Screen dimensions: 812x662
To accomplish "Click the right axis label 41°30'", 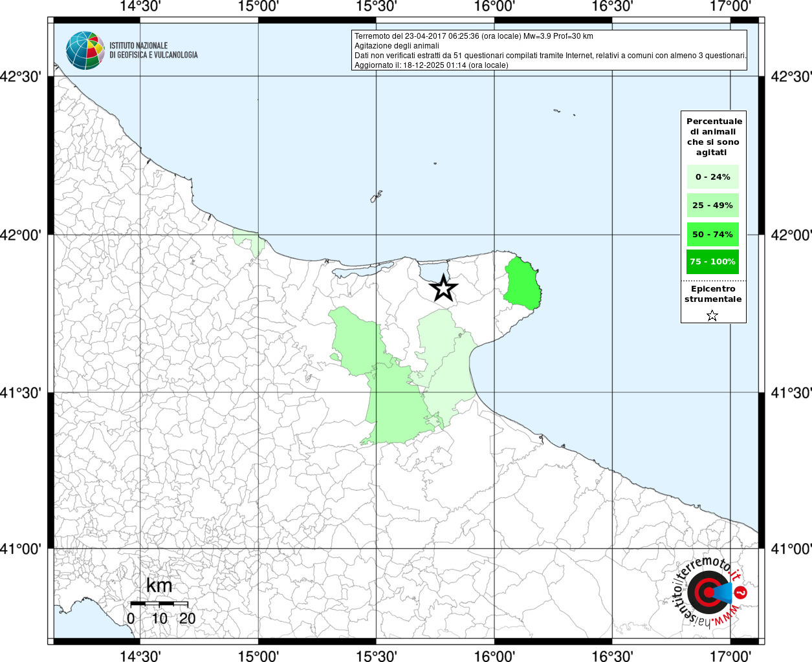I will [x=791, y=392].
